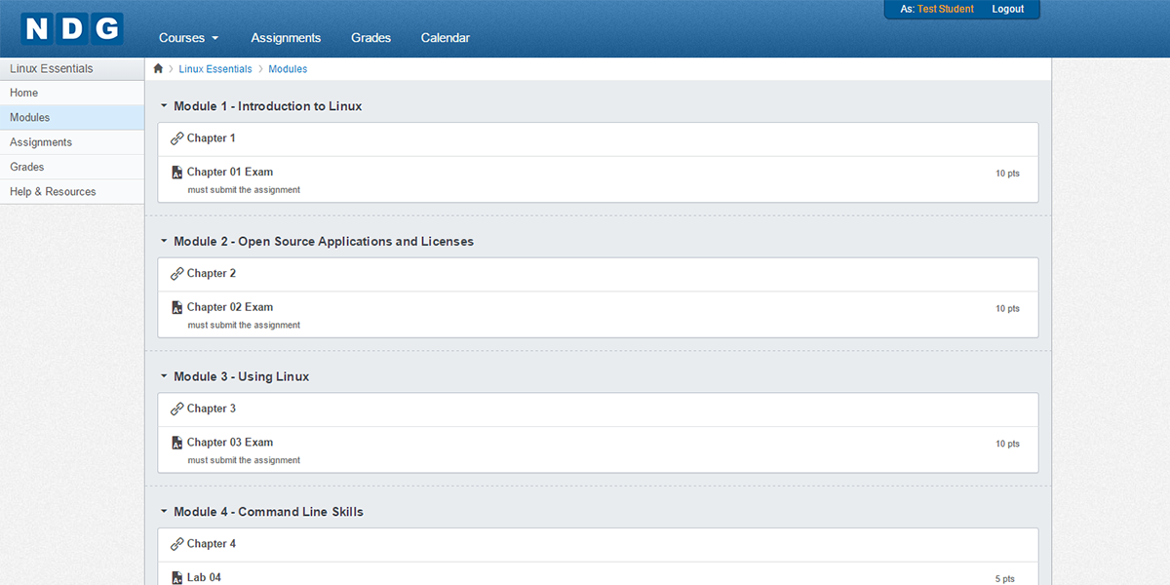1170x585 pixels.
Task: Click requirement text under Chapter 03 Exam
Action: click(244, 460)
